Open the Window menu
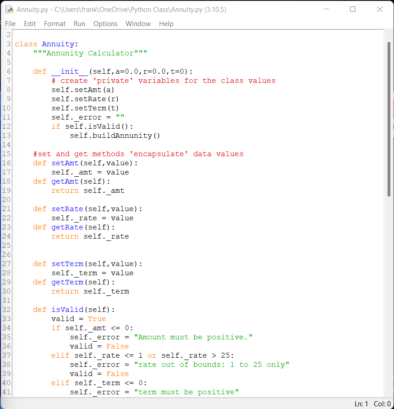The width and height of the screenshot is (394, 409). click(x=138, y=24)
